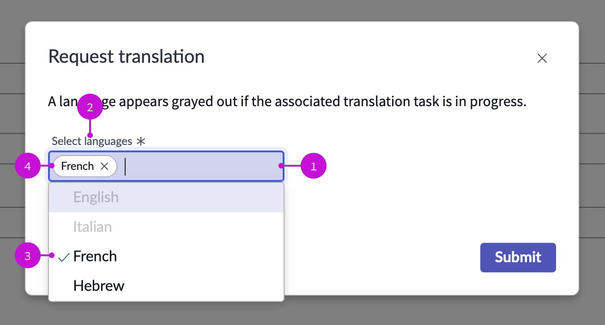The height and width of the screenshot is (325, 605).
Task: Submit the translation request
Action: 518,258
